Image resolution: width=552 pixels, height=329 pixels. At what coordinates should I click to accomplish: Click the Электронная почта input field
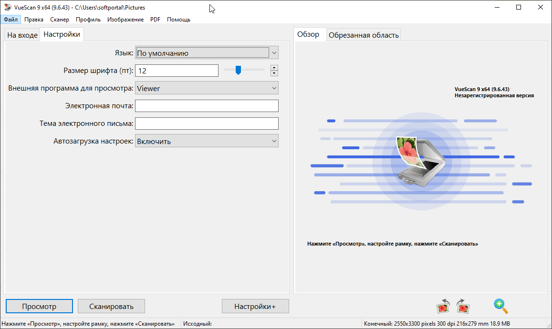[x=207, y=105]
